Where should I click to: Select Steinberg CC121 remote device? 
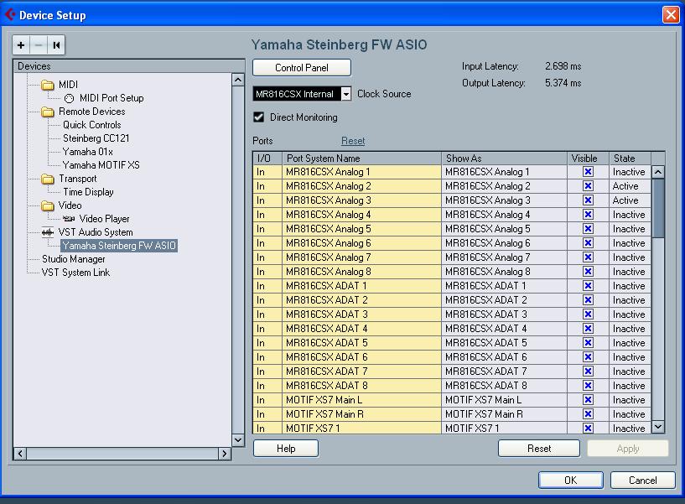[96, 138]
